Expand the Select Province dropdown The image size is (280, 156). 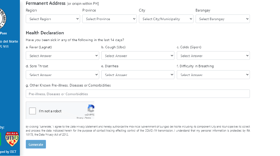(x=109, y=19)
